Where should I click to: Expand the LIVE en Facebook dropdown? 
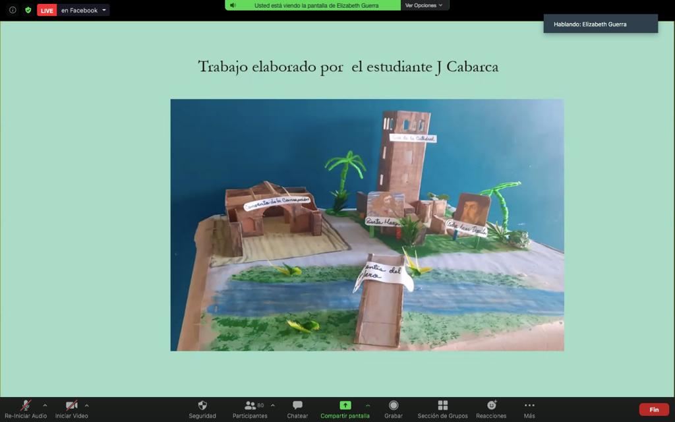(x=103, y=10)
